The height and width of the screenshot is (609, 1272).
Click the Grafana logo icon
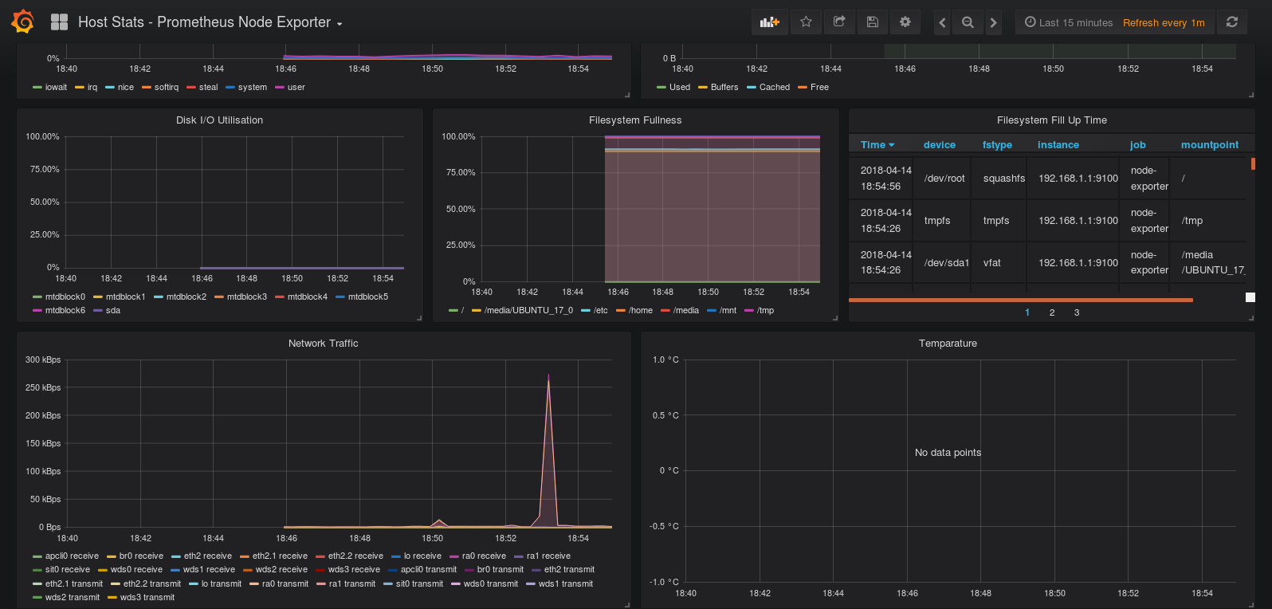click(x=22, y=22)
